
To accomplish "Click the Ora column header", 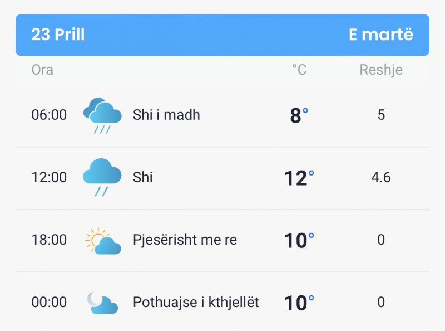I will coord(42,70).
